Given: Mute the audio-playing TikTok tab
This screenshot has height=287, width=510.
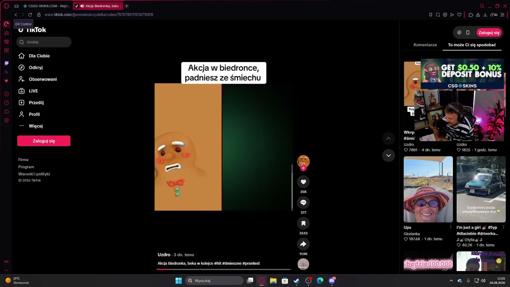Looking at the screenshot, I should click(82, 6).
